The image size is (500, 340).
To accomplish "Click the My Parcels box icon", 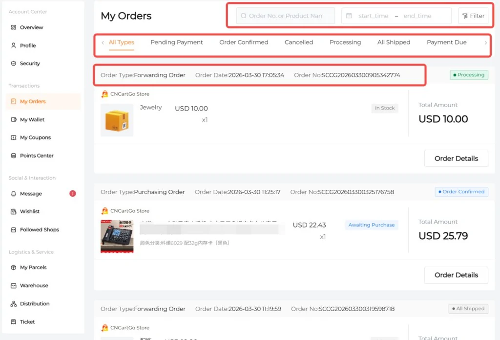I will (x=13, y=268).
